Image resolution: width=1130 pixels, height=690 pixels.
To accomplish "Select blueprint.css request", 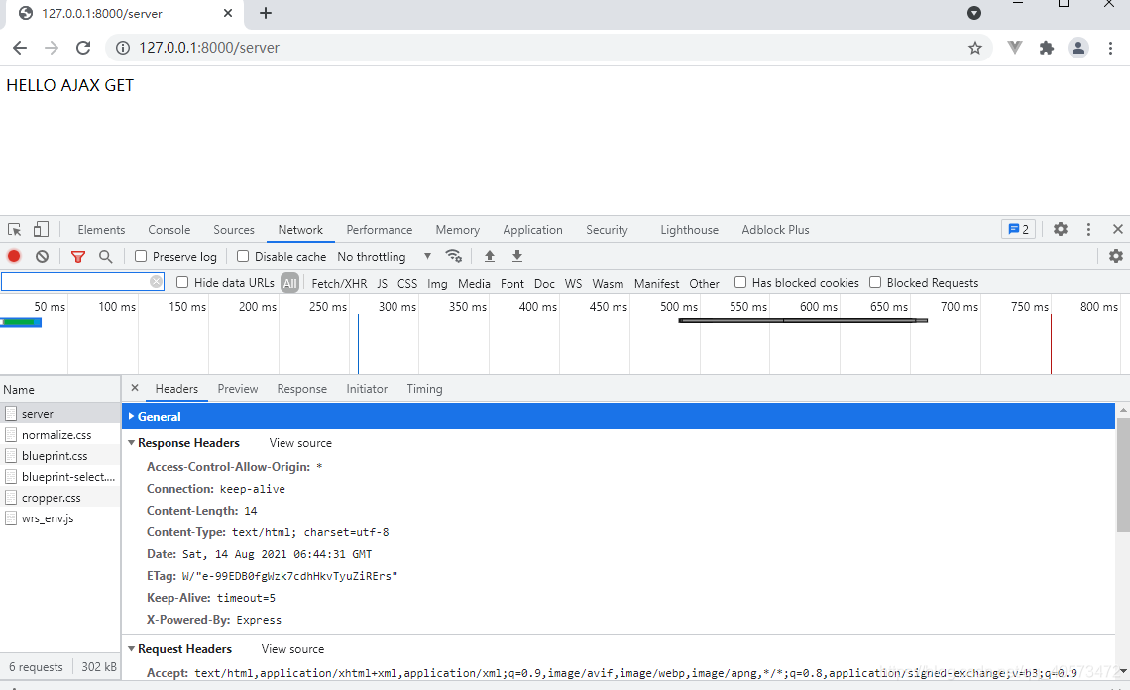I will pyautogui.click(x=60, y=456).
